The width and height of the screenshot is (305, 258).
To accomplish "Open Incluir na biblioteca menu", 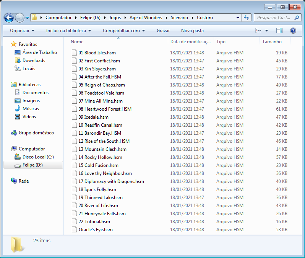I will click(x=68, y=31).
